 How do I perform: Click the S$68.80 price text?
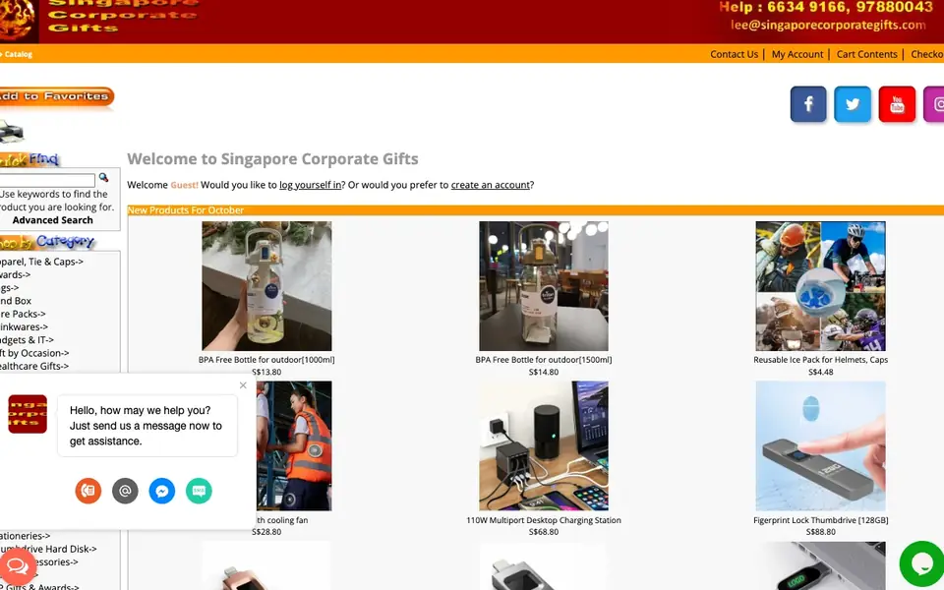544,532
